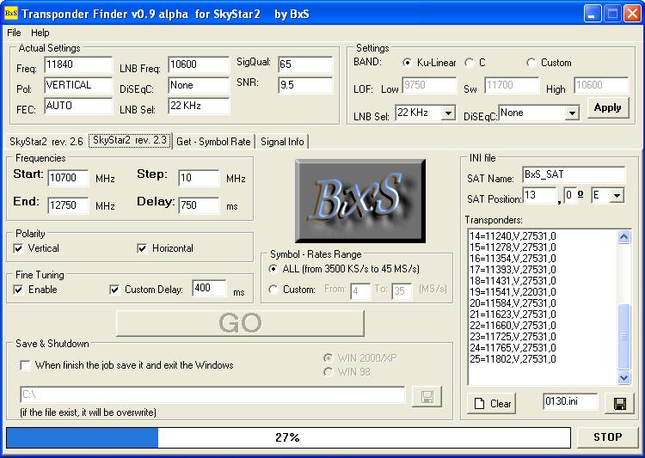Image resolution: width=645 pixels, height=458 pixels.
Task: Open the Help menu
Action: 40,33
